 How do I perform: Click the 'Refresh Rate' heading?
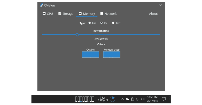pyautogui.click(x=101, y=31)
